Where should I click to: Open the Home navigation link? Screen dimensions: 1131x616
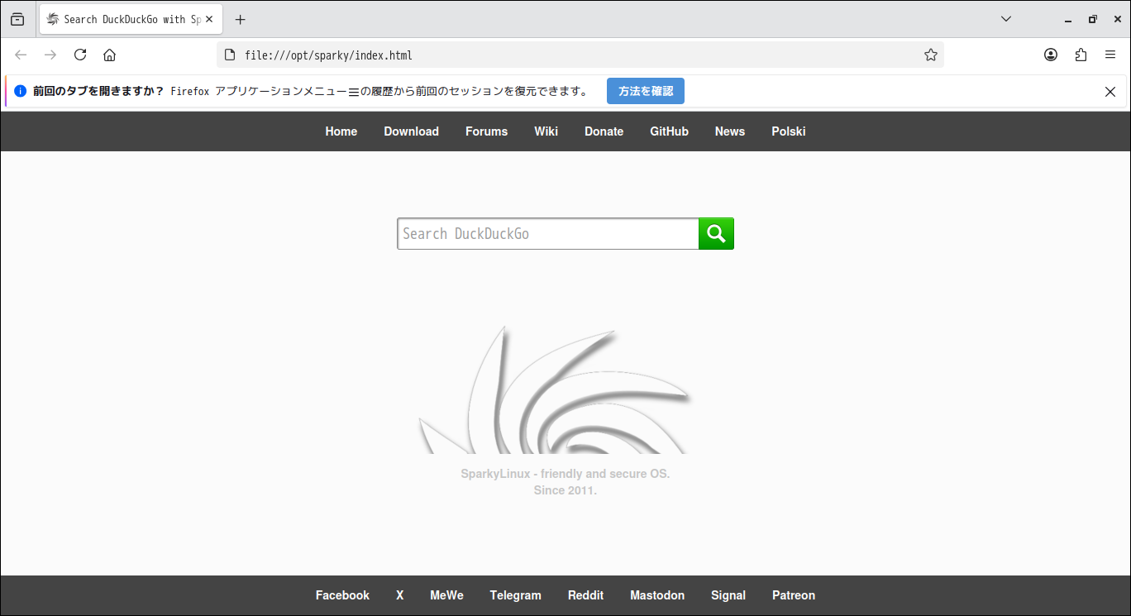click(x=341, y=131)
